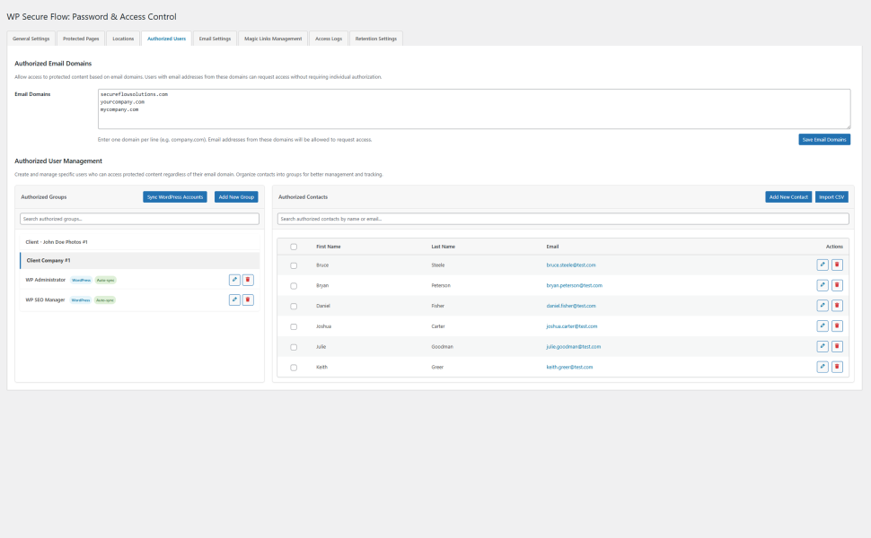Delete the WP SEO Manager group
This screenshot has height=538, width=871.
point(248,300)
